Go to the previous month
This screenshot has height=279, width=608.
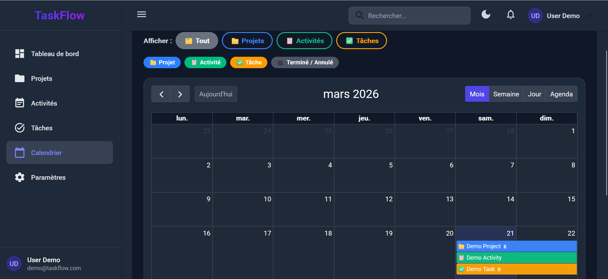tap(161, 94)
